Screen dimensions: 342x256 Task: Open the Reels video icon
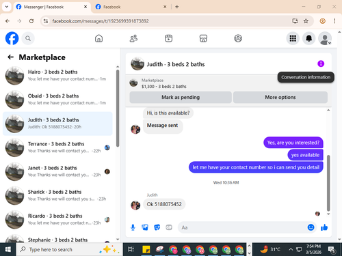tap(168, 38)
